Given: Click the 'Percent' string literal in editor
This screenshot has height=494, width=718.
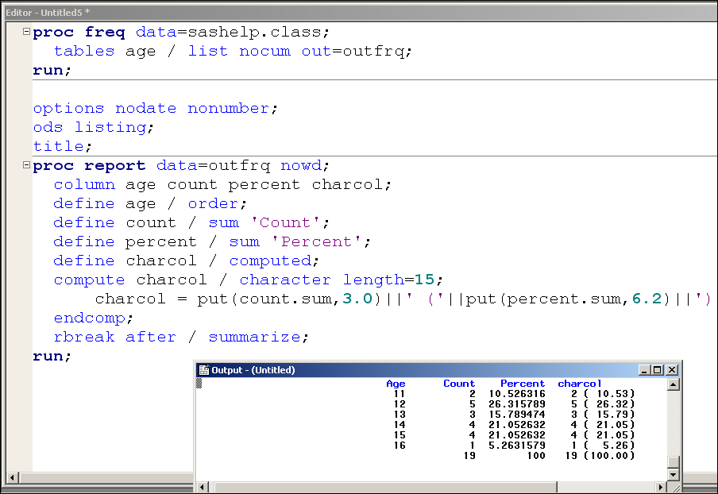Looking at the screenshot, I should (x=316, y=241).
